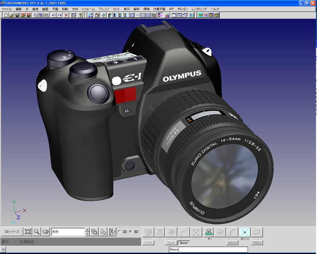The height and width of the screenshot is (254, 317).
Task: Click the red X delete icon
Action: [66, 15]
